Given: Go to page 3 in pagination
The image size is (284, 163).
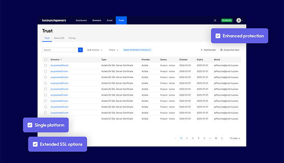Looking at the screenshot, I should [x=193, y=138].
